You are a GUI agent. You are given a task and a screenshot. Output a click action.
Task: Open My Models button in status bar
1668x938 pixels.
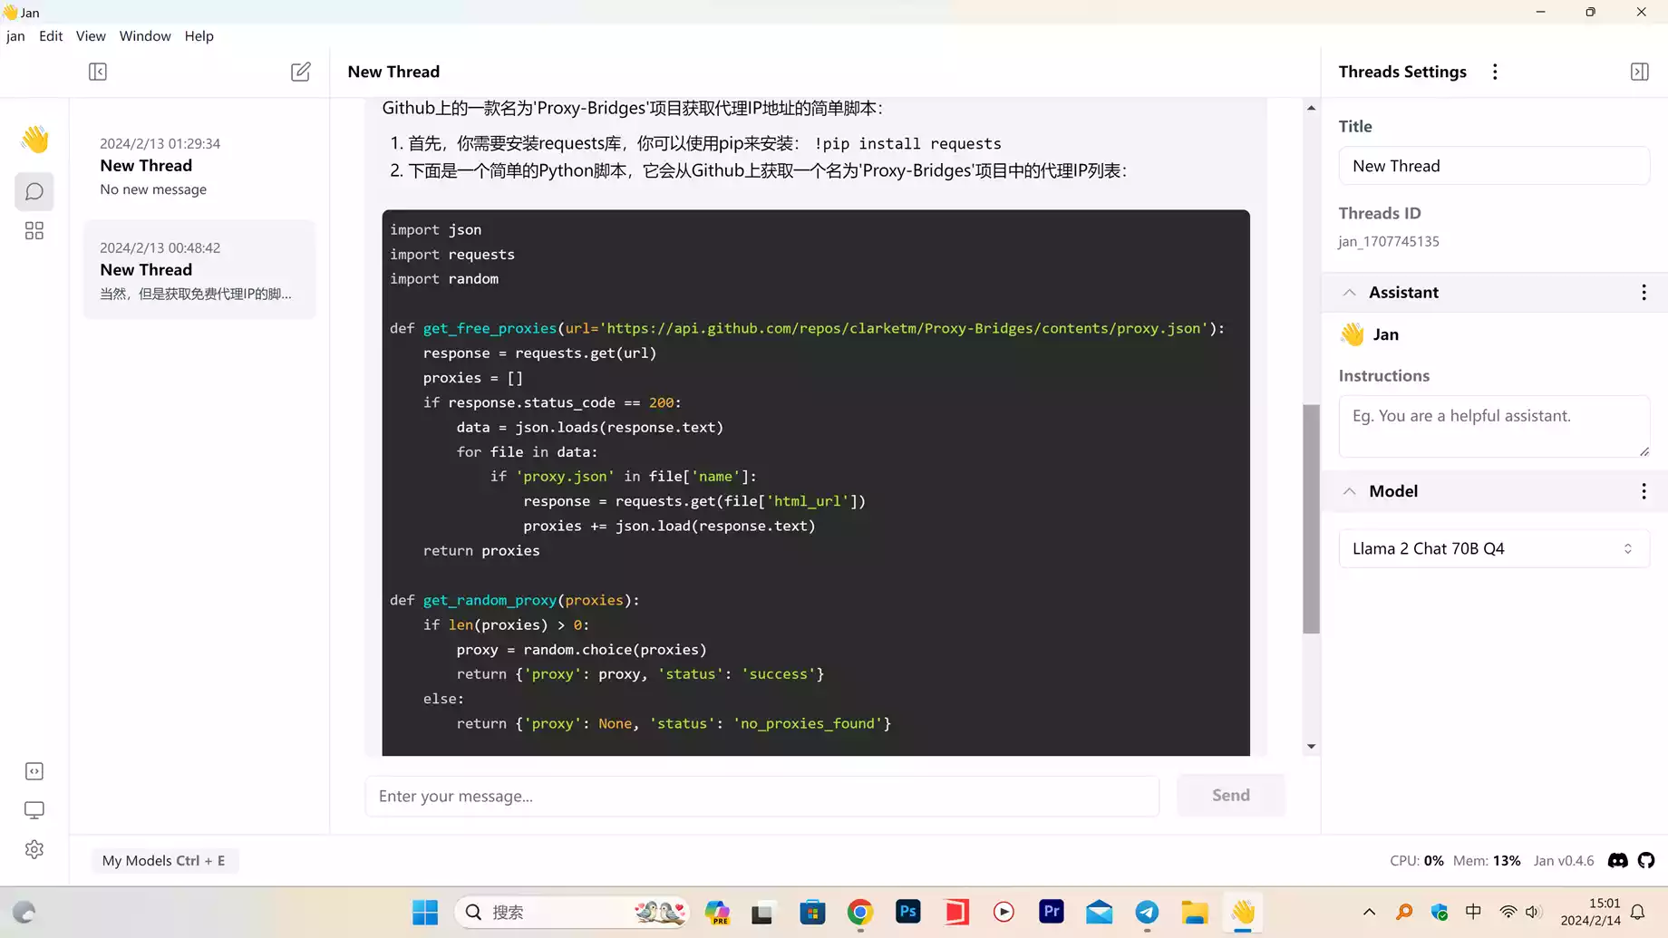[164, 861]
